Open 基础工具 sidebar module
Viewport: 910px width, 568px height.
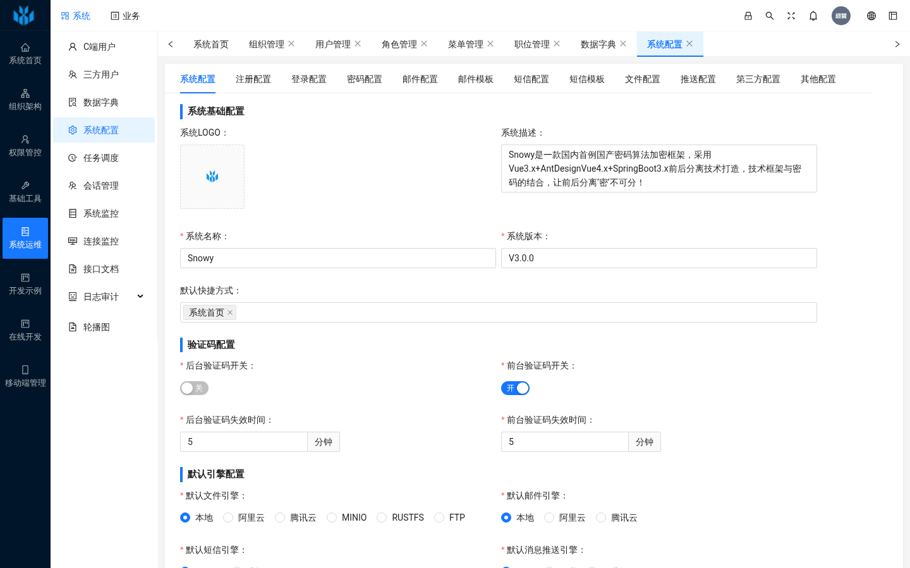coord(25,192)
